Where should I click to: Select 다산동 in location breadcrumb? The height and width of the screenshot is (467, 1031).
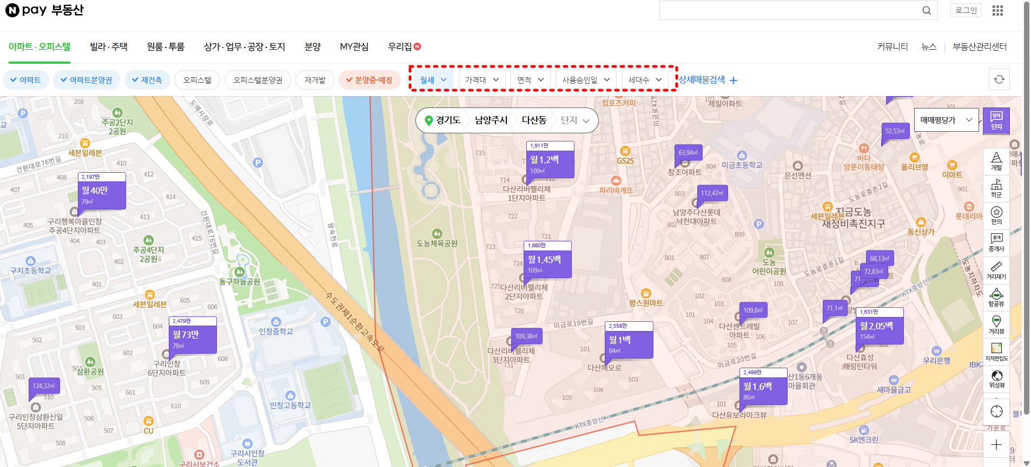point(534,120)
